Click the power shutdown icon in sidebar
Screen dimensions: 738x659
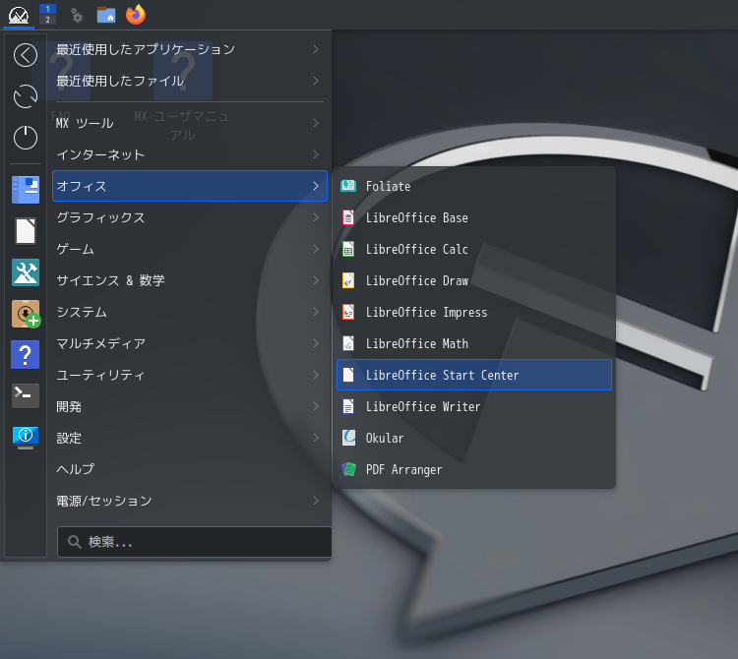(x=26, y=138)
